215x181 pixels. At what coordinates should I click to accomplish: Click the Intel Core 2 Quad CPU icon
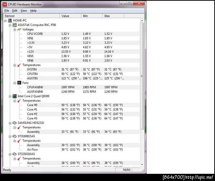pyautogui.click(x=15, y=96)
